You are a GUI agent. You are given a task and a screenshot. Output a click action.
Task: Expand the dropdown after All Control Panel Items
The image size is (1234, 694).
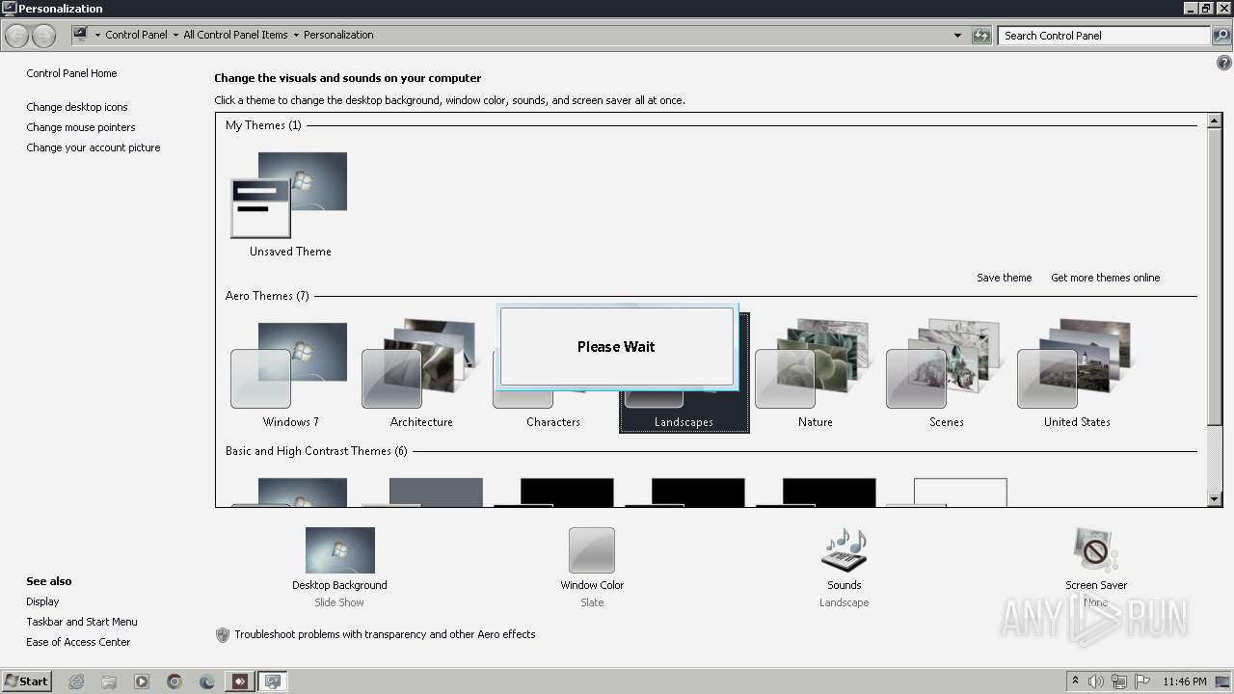point(296,35)
